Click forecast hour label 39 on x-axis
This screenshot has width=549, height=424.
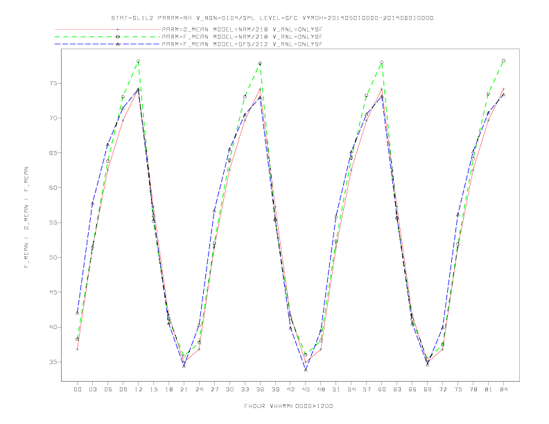275,389
